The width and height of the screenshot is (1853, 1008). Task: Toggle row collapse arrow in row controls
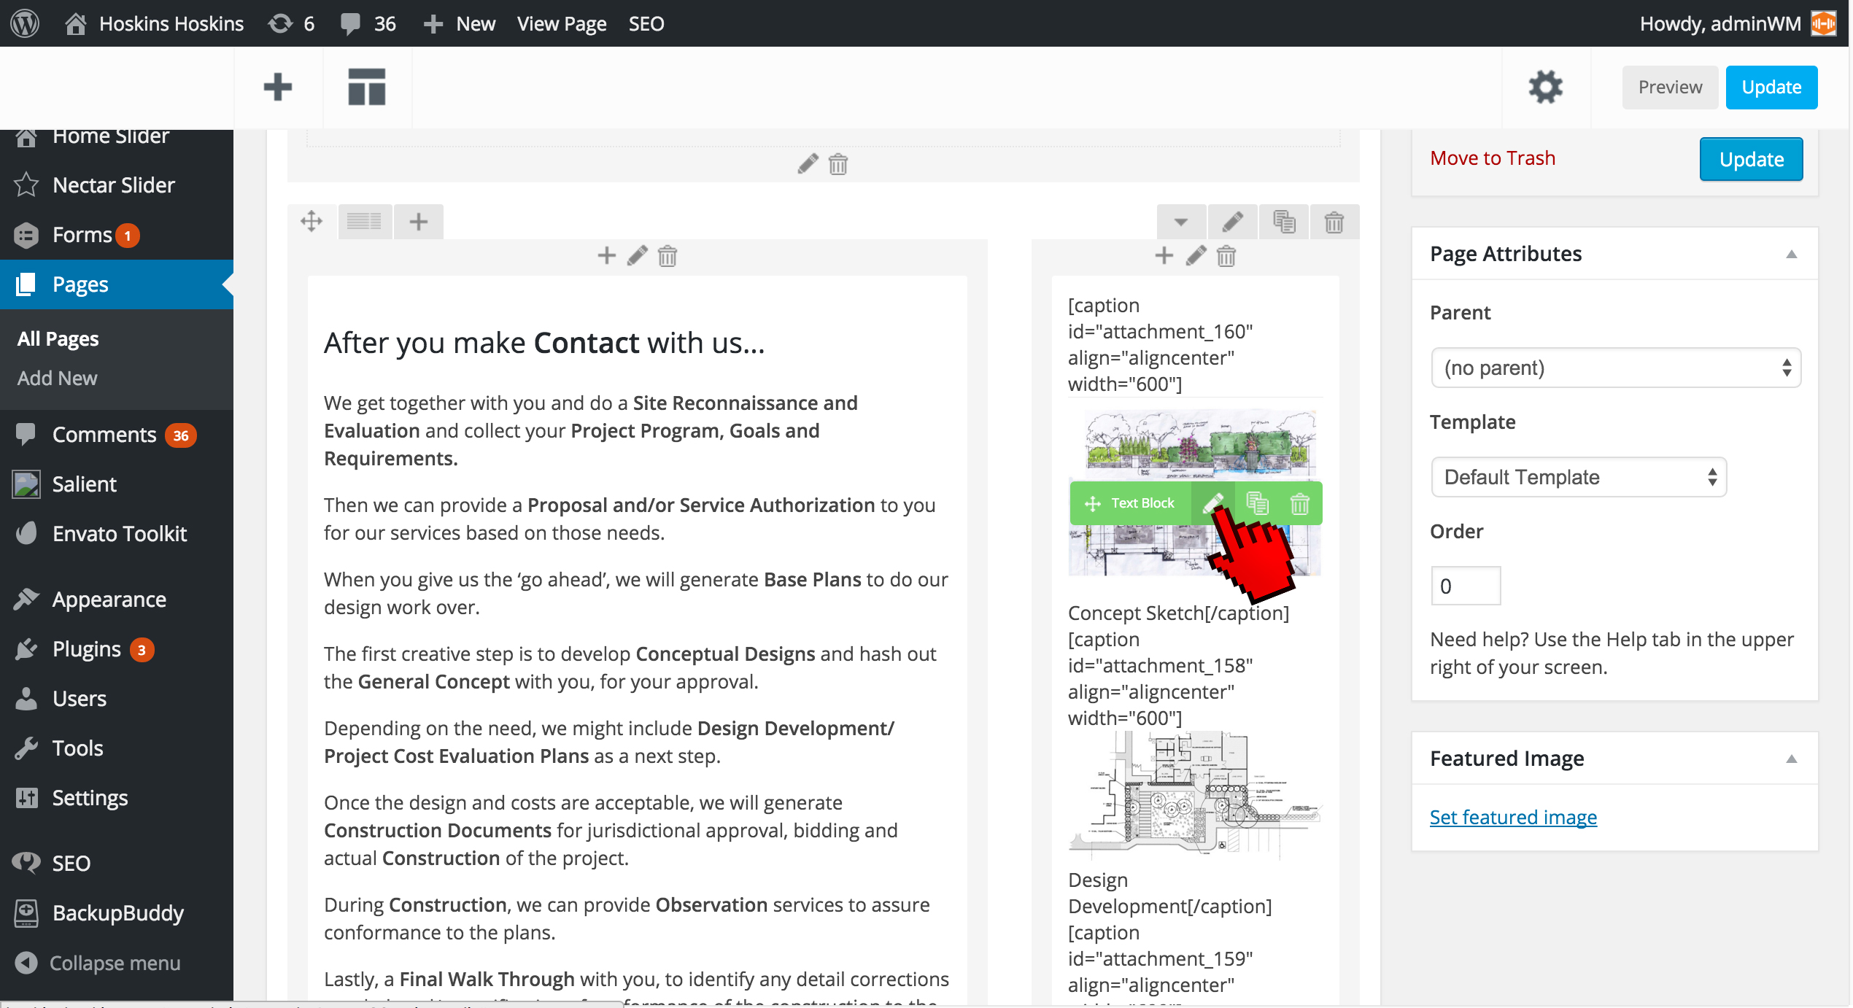coord(1181,222)
